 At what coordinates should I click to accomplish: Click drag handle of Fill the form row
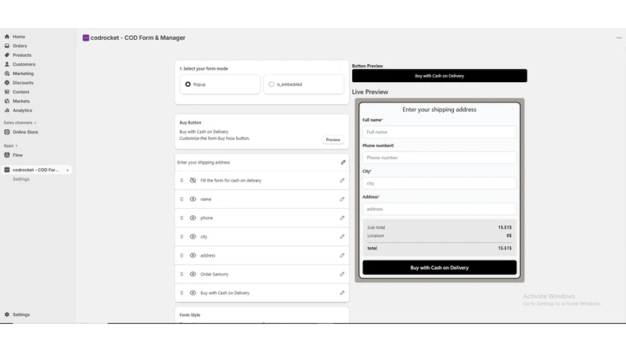click(182, 181)
